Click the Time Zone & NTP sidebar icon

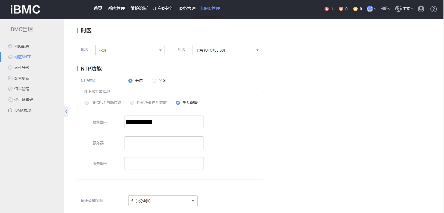10,57
